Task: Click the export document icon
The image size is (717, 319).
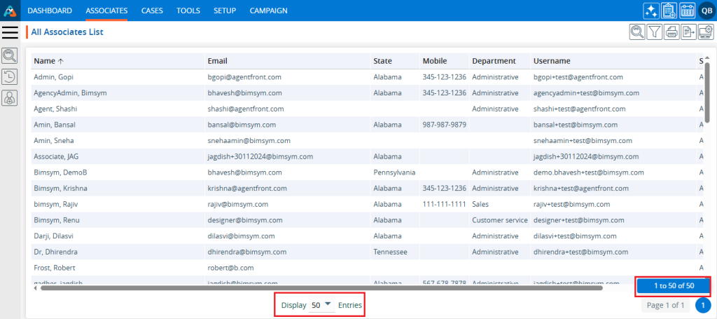Action: click(x=688, y=32)
